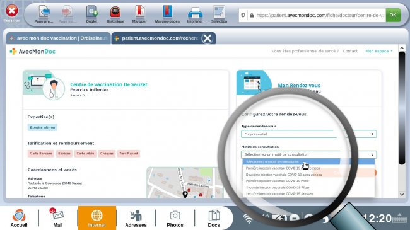Open the Contact link

(x=350, y=51)
